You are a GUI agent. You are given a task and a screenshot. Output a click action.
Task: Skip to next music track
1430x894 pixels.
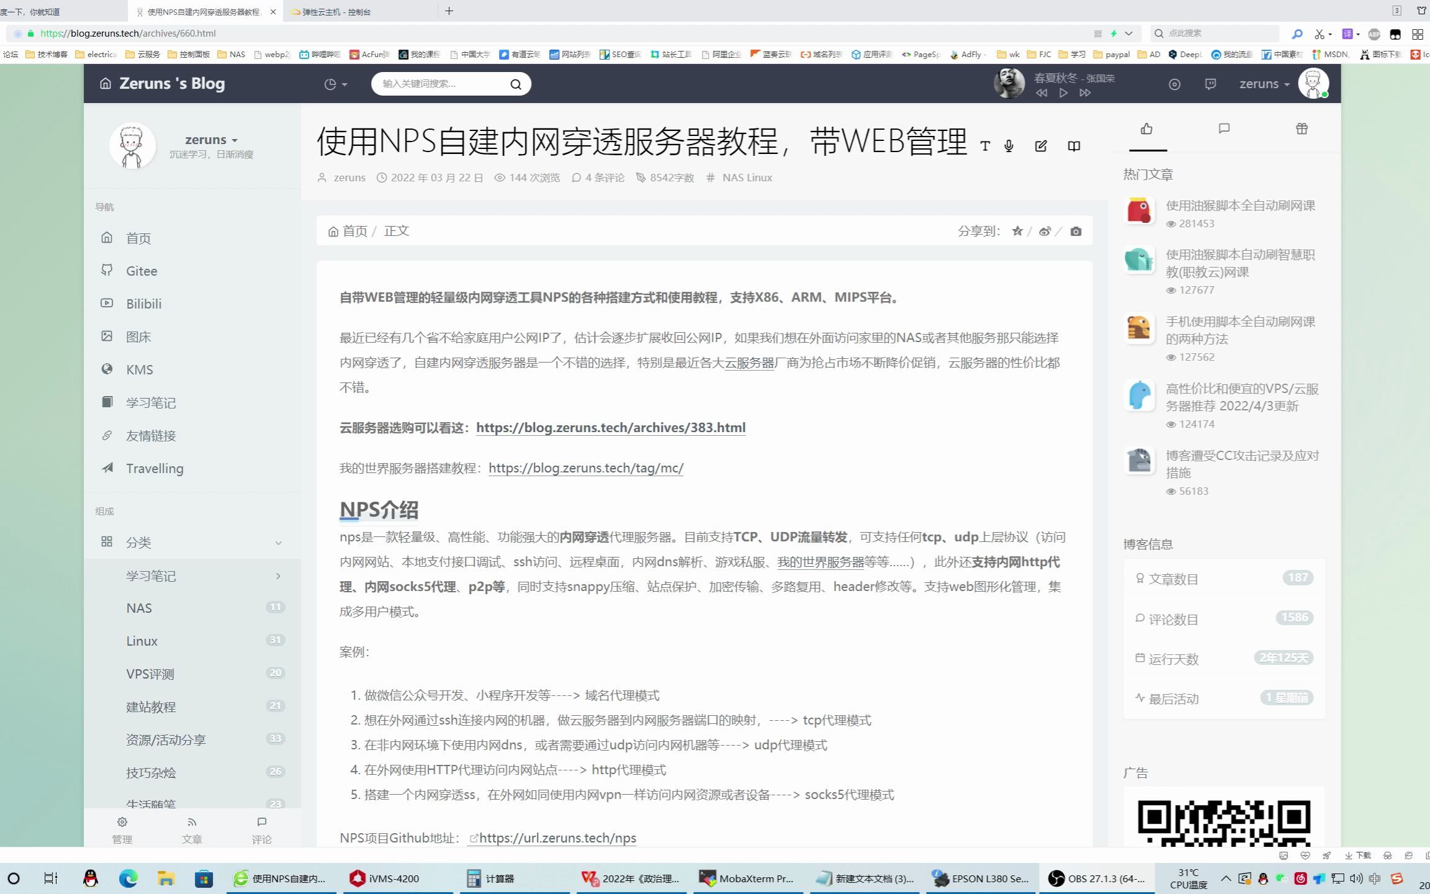[1085, 93]
